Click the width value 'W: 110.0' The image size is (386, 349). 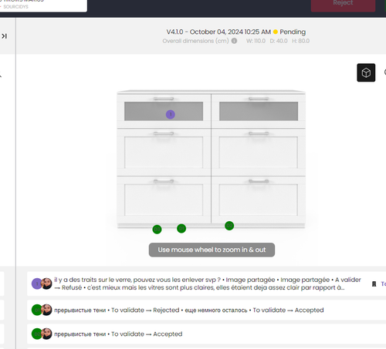coord(256,41)
